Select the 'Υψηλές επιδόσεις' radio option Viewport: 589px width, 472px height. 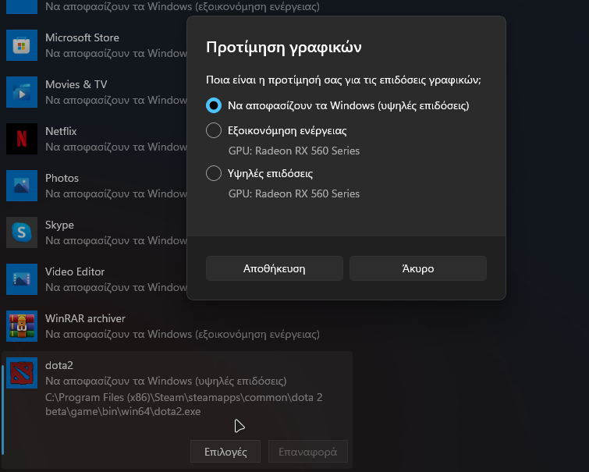tap(214, 173)
